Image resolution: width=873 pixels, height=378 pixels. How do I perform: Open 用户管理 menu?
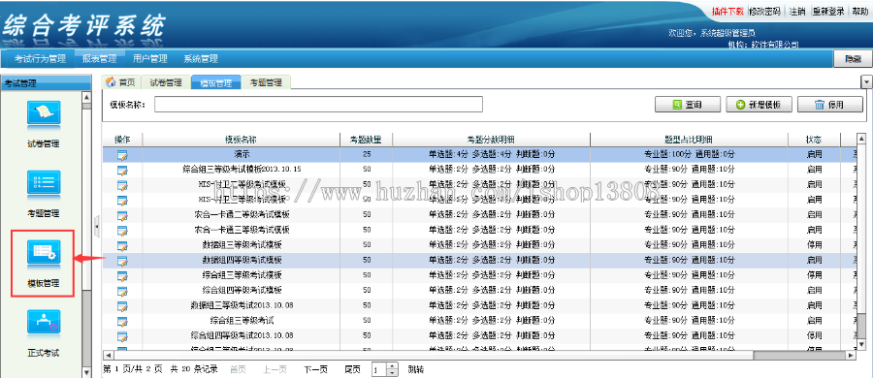150,58
